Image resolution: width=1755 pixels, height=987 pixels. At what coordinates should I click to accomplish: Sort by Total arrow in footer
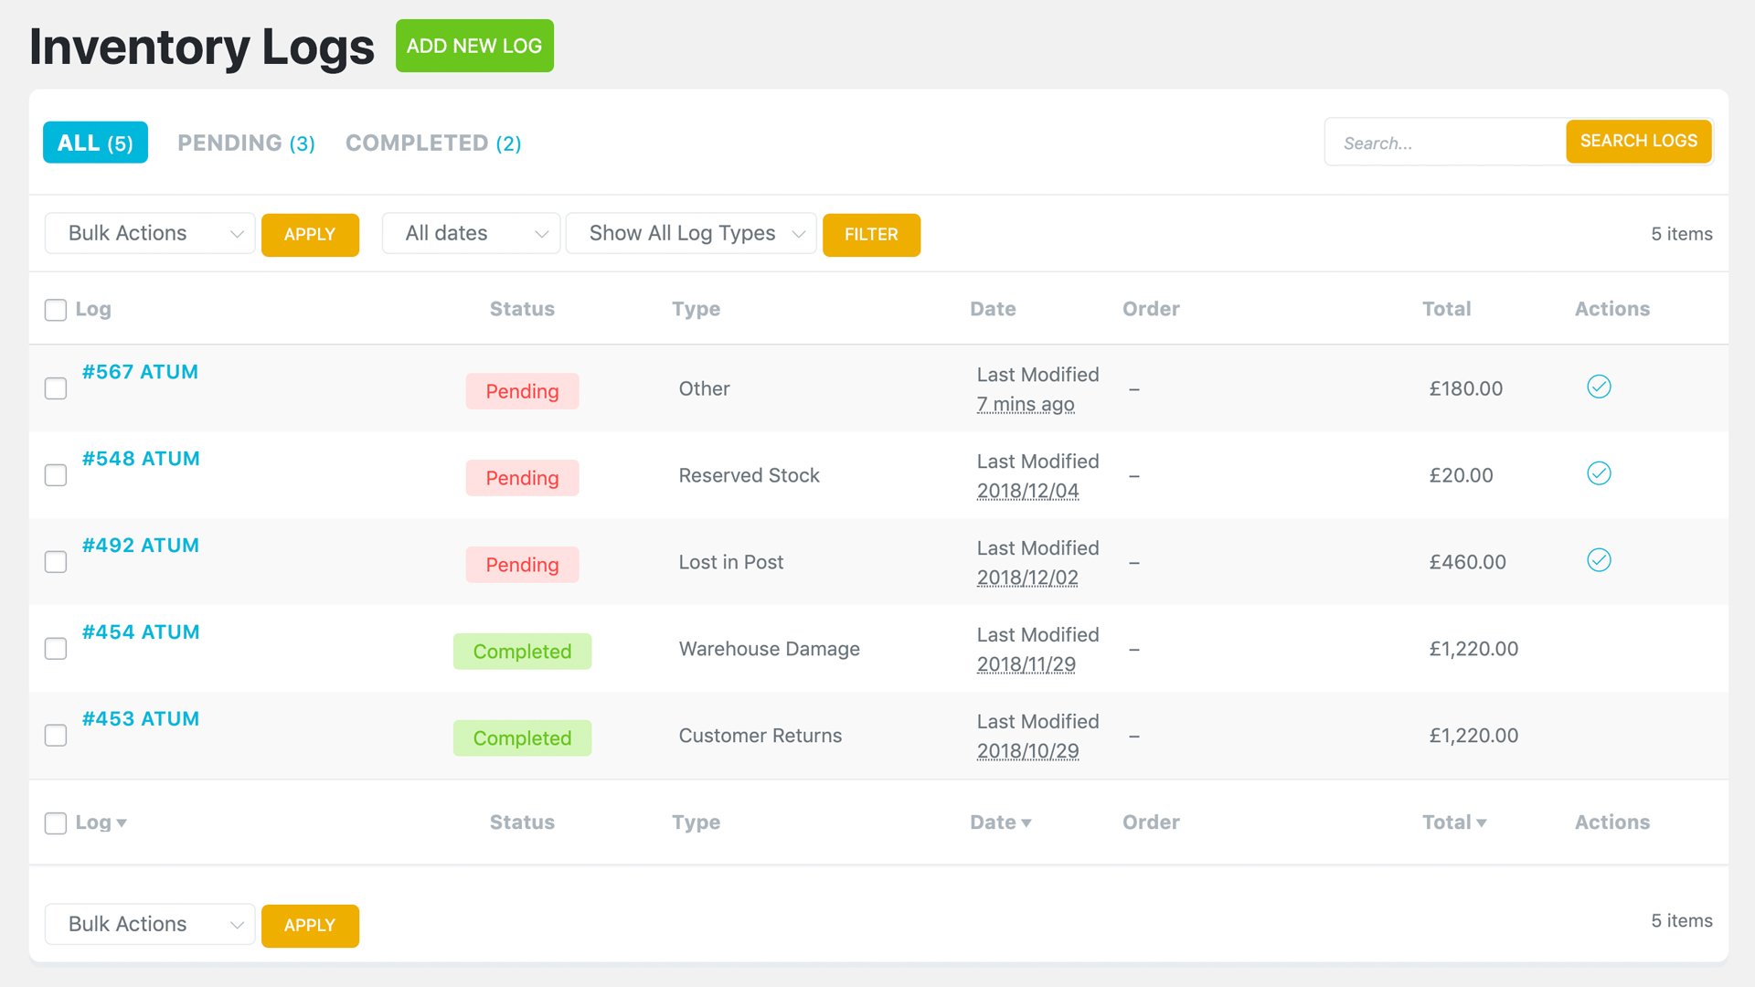coord(1482,823)
